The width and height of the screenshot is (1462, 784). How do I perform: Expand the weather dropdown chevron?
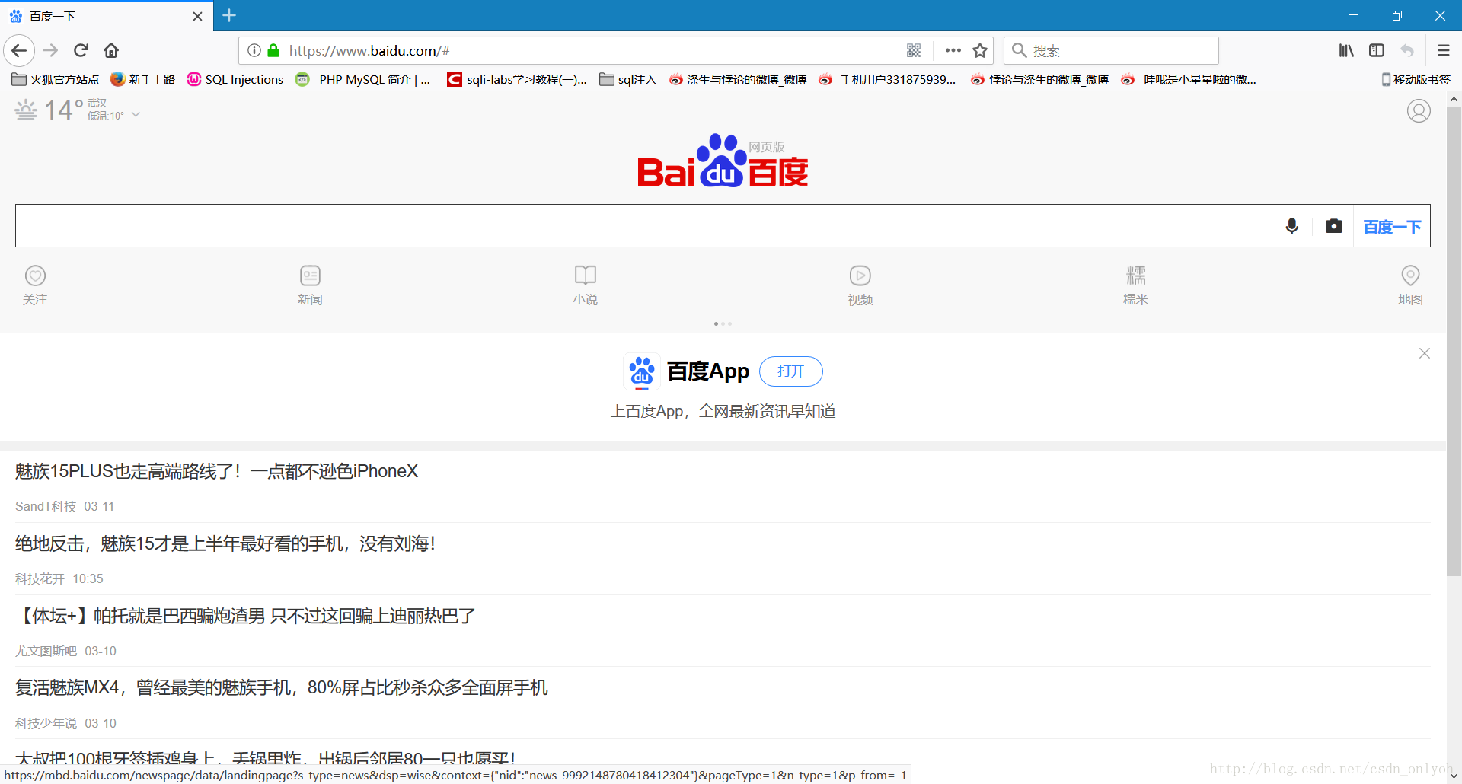[136, 115]
